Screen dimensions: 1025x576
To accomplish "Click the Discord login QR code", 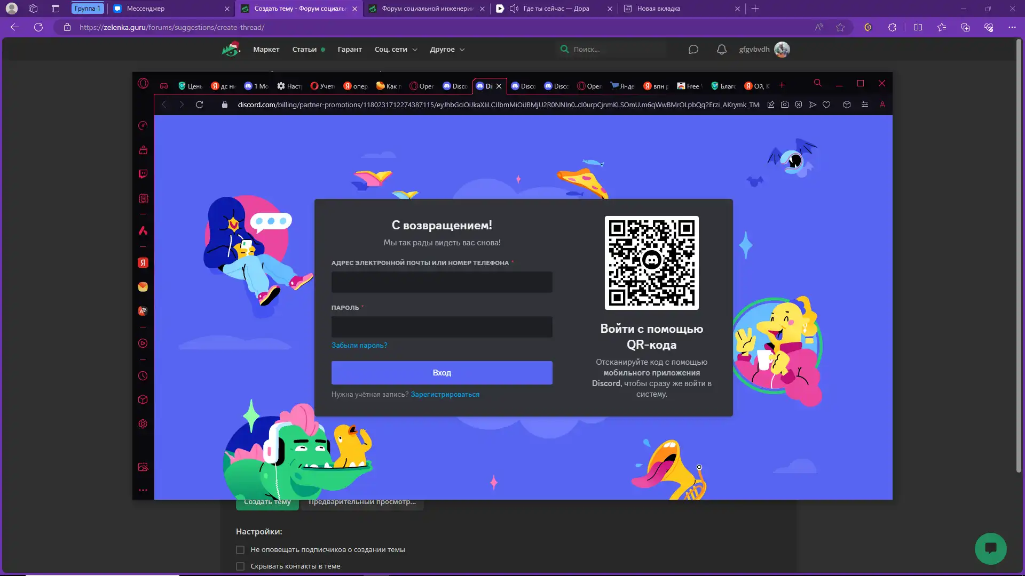I will pyautogui.click(x=651, y=262).
